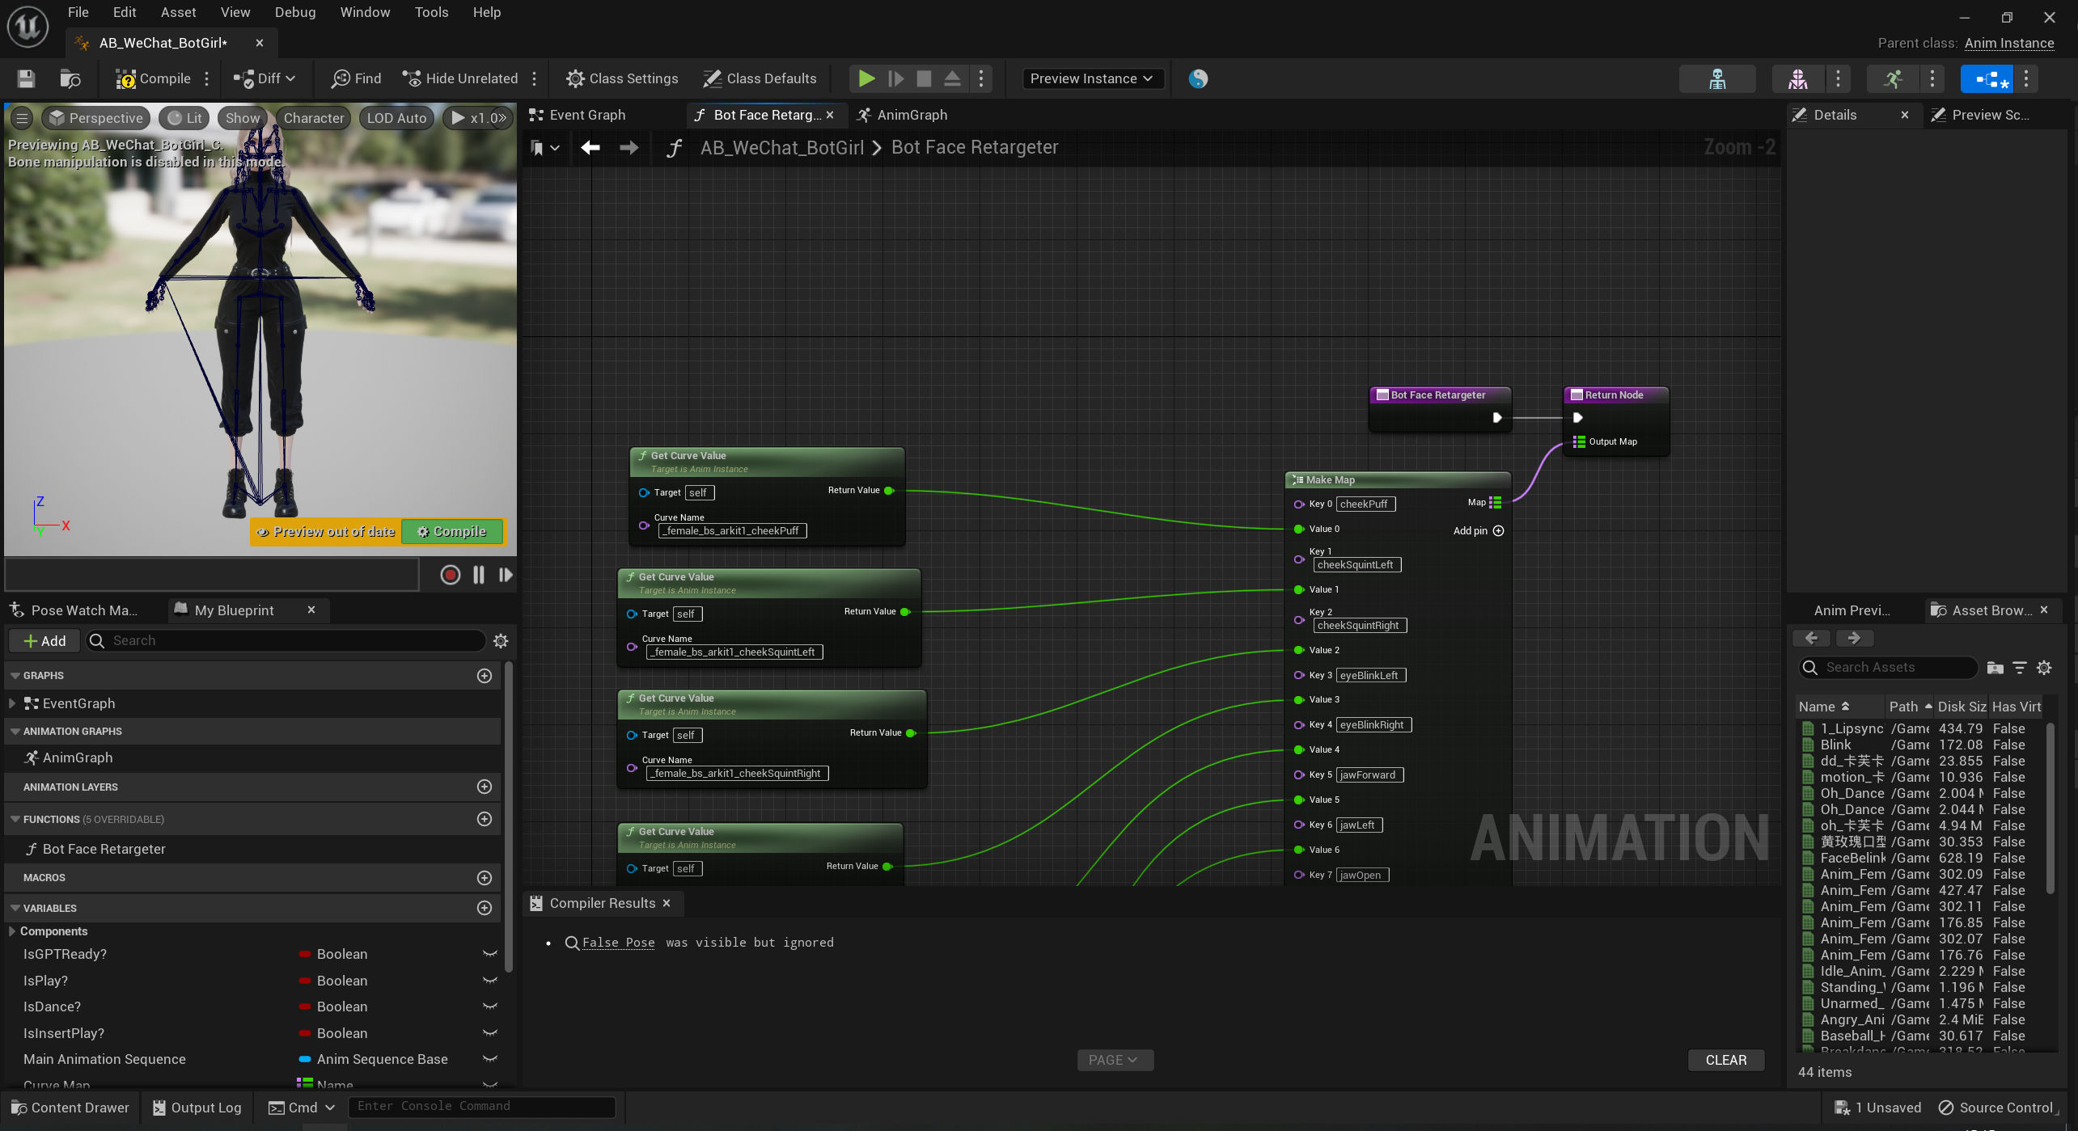
Task: Click the record button under viewport
Action: 451,575
